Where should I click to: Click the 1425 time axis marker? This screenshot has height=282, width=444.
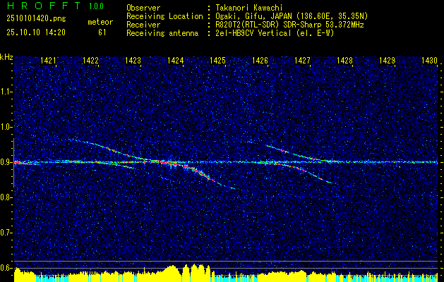[217, 60]
